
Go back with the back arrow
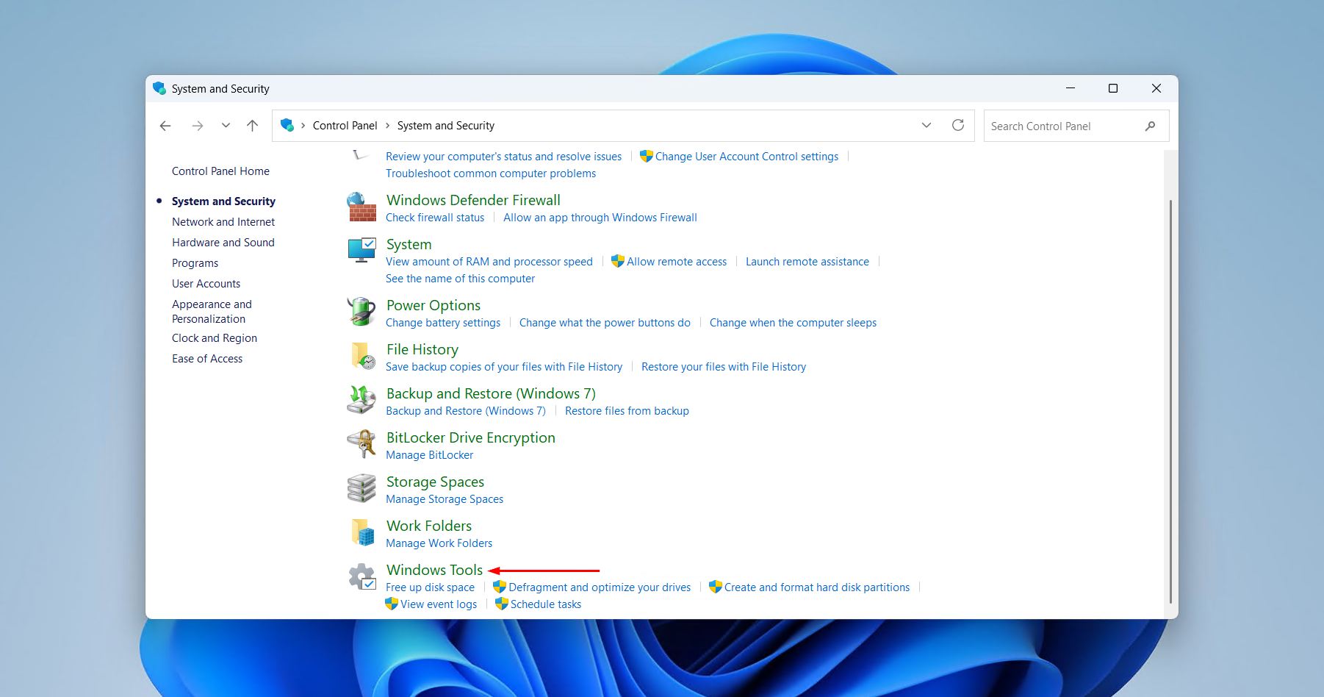[x=165, y=126]
